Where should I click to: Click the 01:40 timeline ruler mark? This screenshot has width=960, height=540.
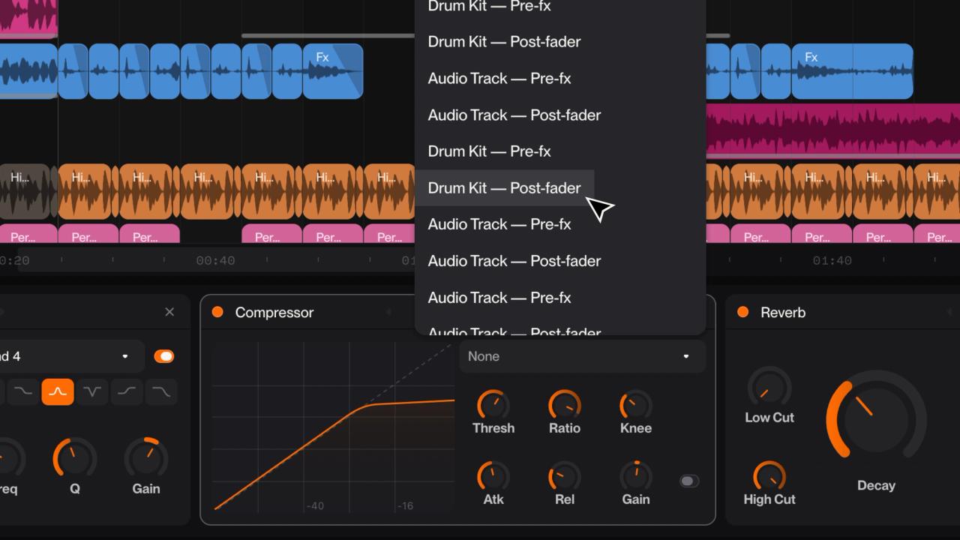[x=832, y=261]
